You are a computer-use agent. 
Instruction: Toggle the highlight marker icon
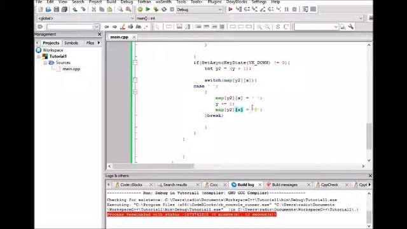[x=123, y=27]
